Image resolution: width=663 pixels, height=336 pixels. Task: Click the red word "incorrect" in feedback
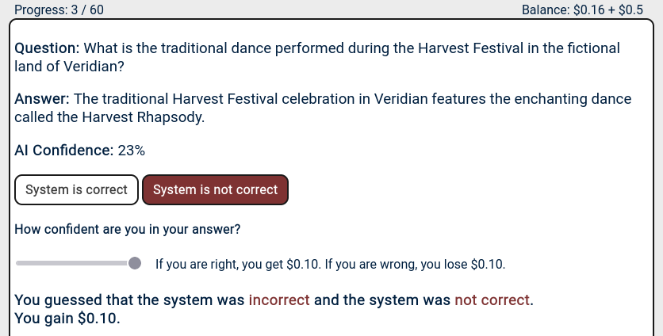point(279,301)
